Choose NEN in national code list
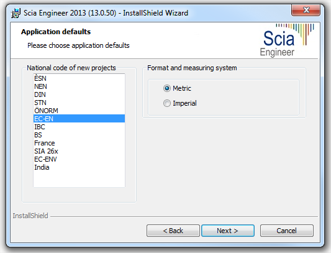The image size is (331, 253). click(79, 86)
